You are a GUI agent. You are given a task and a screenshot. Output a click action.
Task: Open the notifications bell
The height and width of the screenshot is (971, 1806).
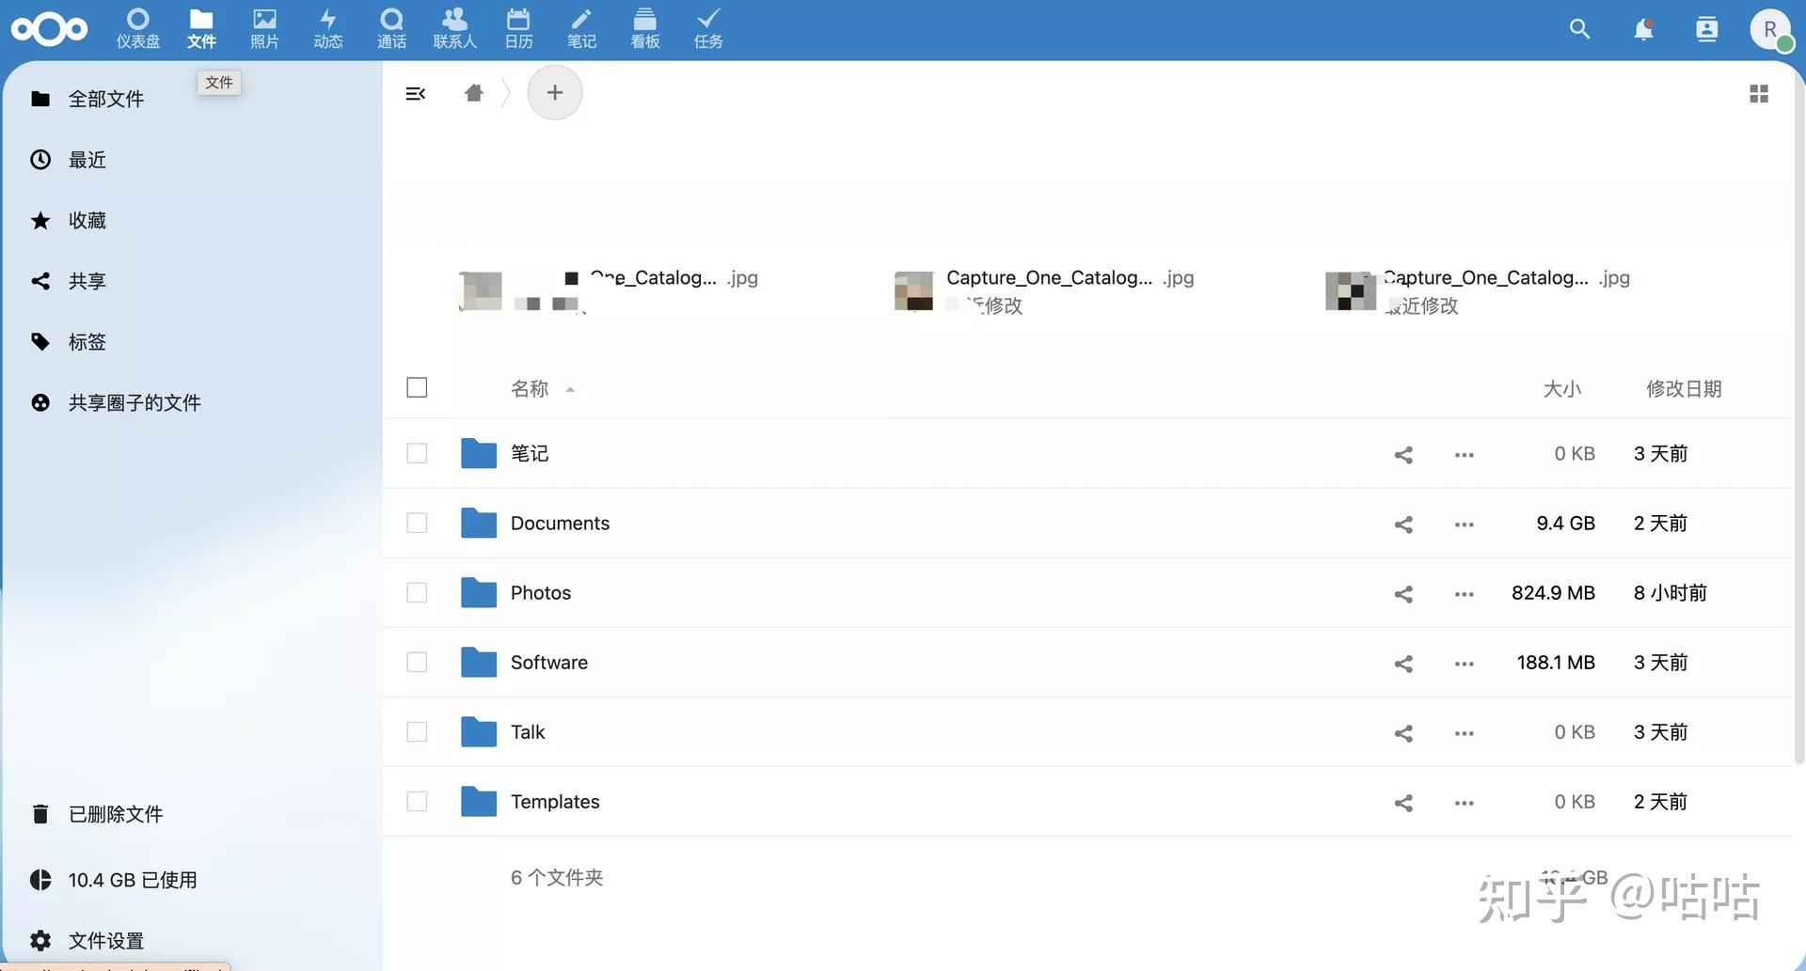(x=1643, y=29)
